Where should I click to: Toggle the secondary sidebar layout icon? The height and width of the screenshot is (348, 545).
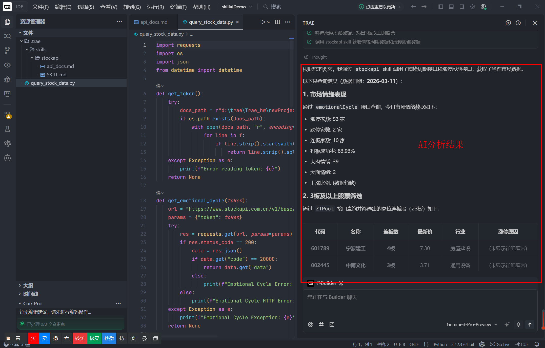(462, 7)
